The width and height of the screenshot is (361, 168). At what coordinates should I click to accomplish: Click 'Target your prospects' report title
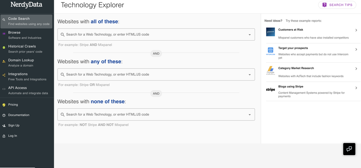pos(293,48)
